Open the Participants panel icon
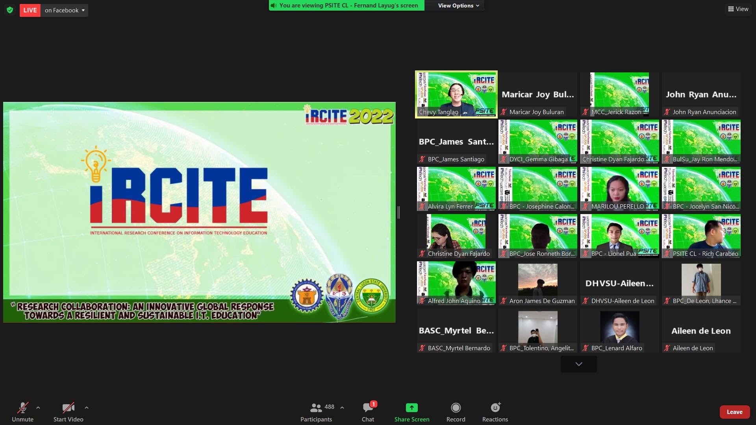 (316, 407)
